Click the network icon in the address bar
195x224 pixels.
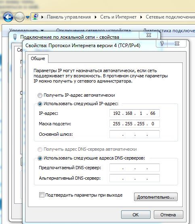35,17
